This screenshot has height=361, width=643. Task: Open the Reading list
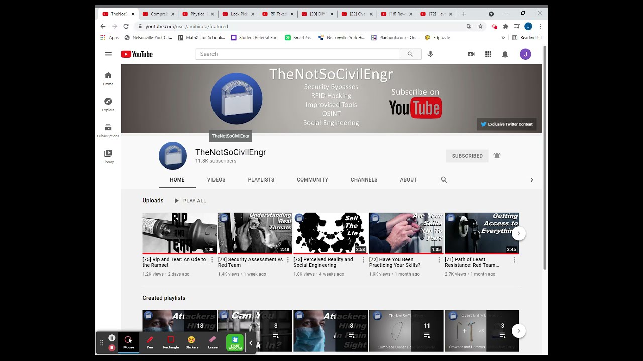(x=527, y=37)
